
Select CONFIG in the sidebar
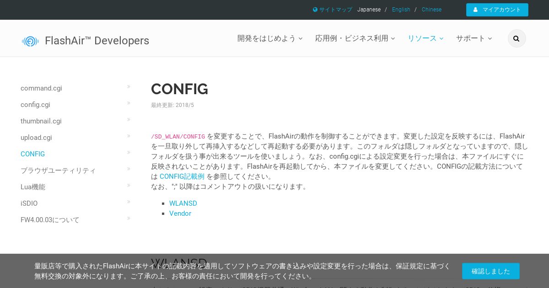point(32,154)
